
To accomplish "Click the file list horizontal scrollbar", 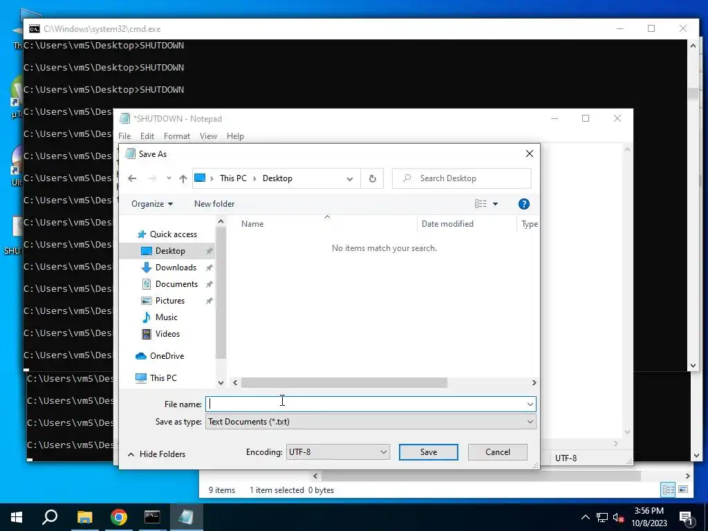I will (344, 383).
